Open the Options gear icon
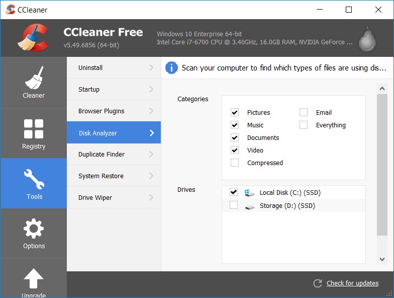394x298 pixels. pyautogui.click(x=34, y=229)
